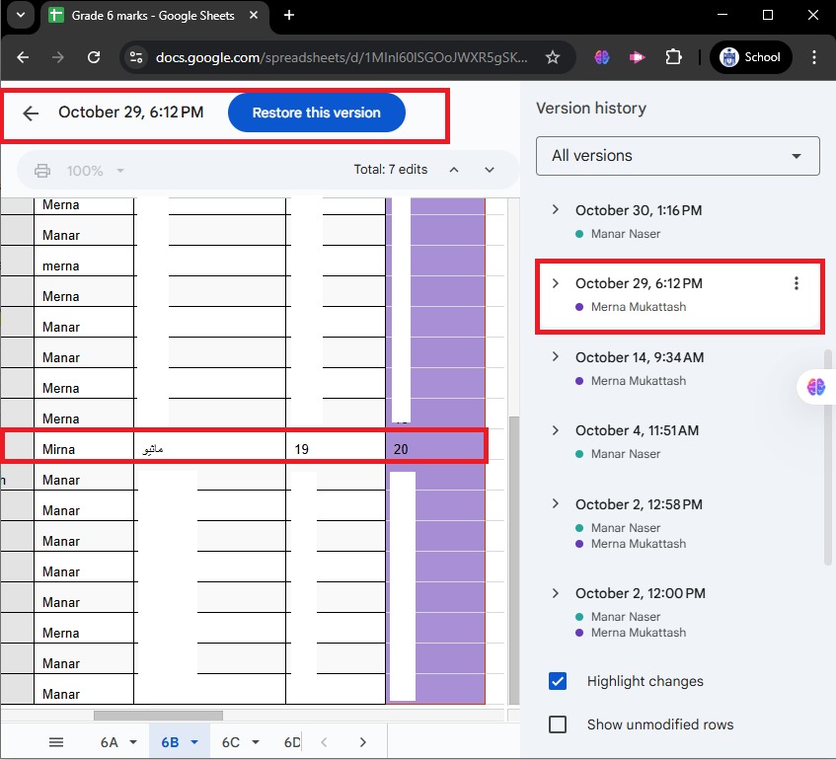Screen dimensions: 836x760
Task: Open the browser Extensions puzzle icon
Action: 673,57
